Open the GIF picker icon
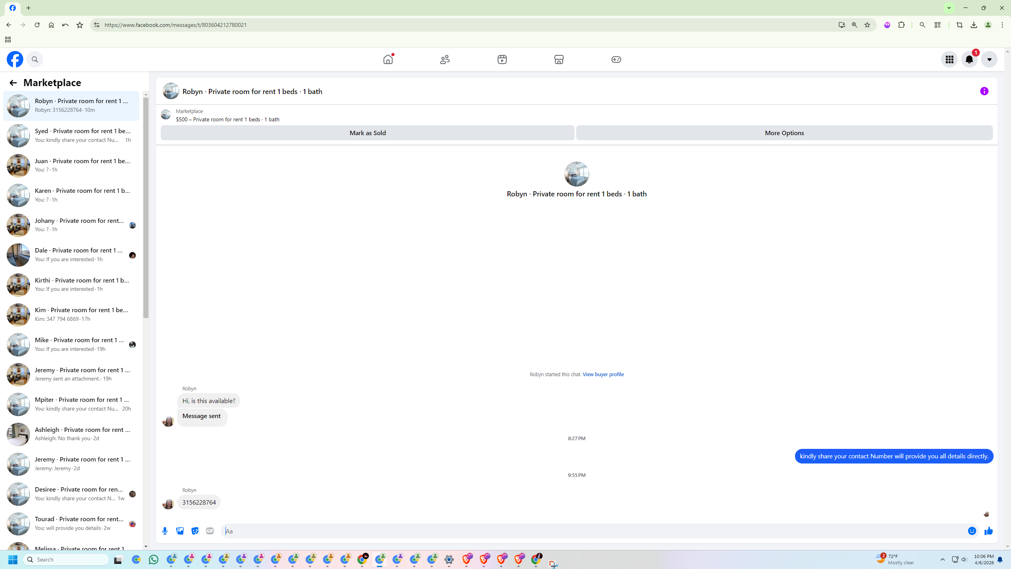This screenshot has height=569, width=1011. pyautogui.click(x=210, y=531)
